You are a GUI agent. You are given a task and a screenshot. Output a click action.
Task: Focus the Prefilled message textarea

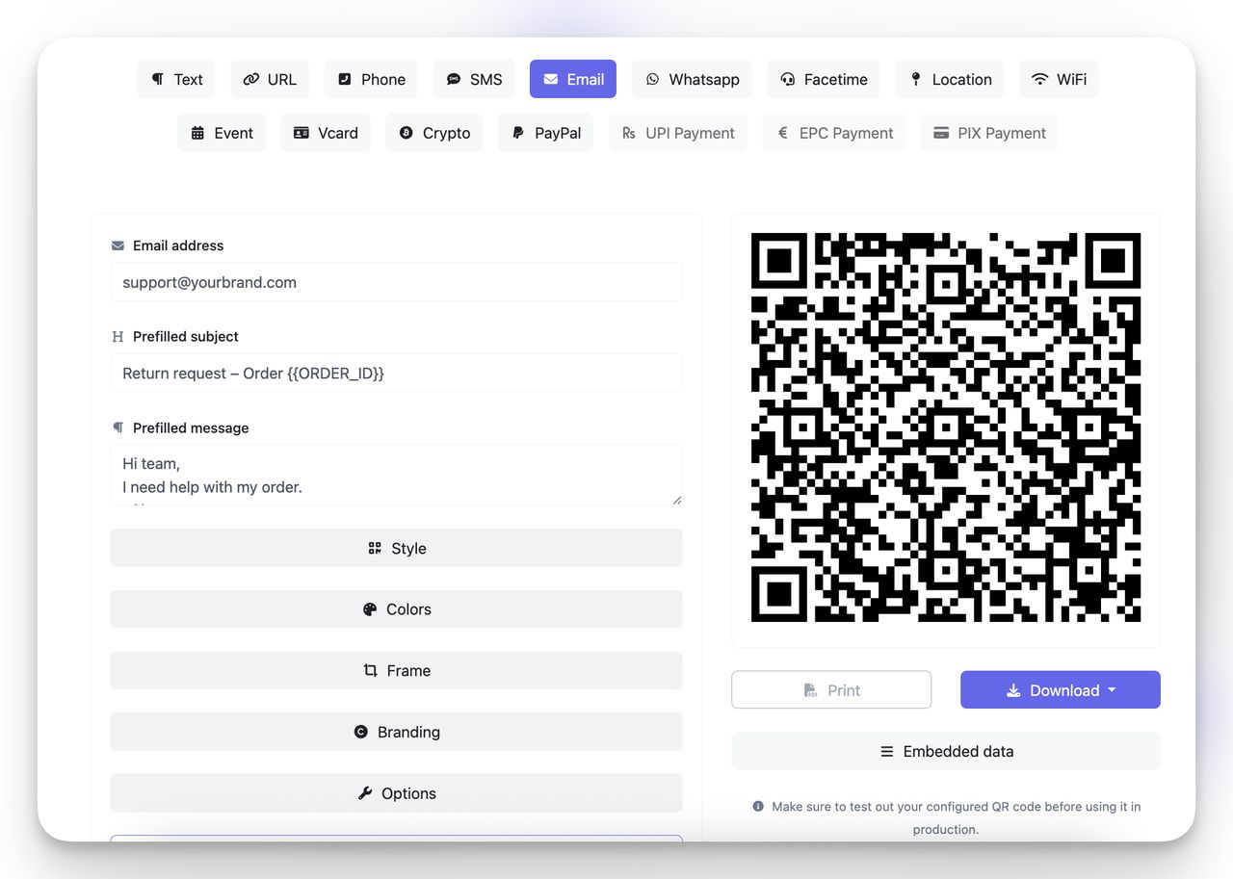point(397,475)
